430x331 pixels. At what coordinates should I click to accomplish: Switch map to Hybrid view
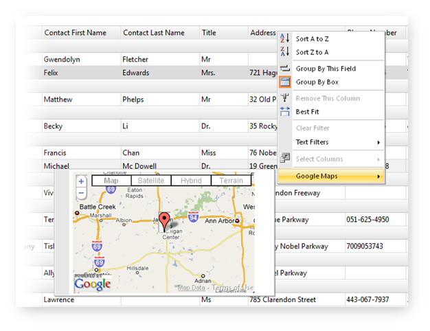coord(191,181)
